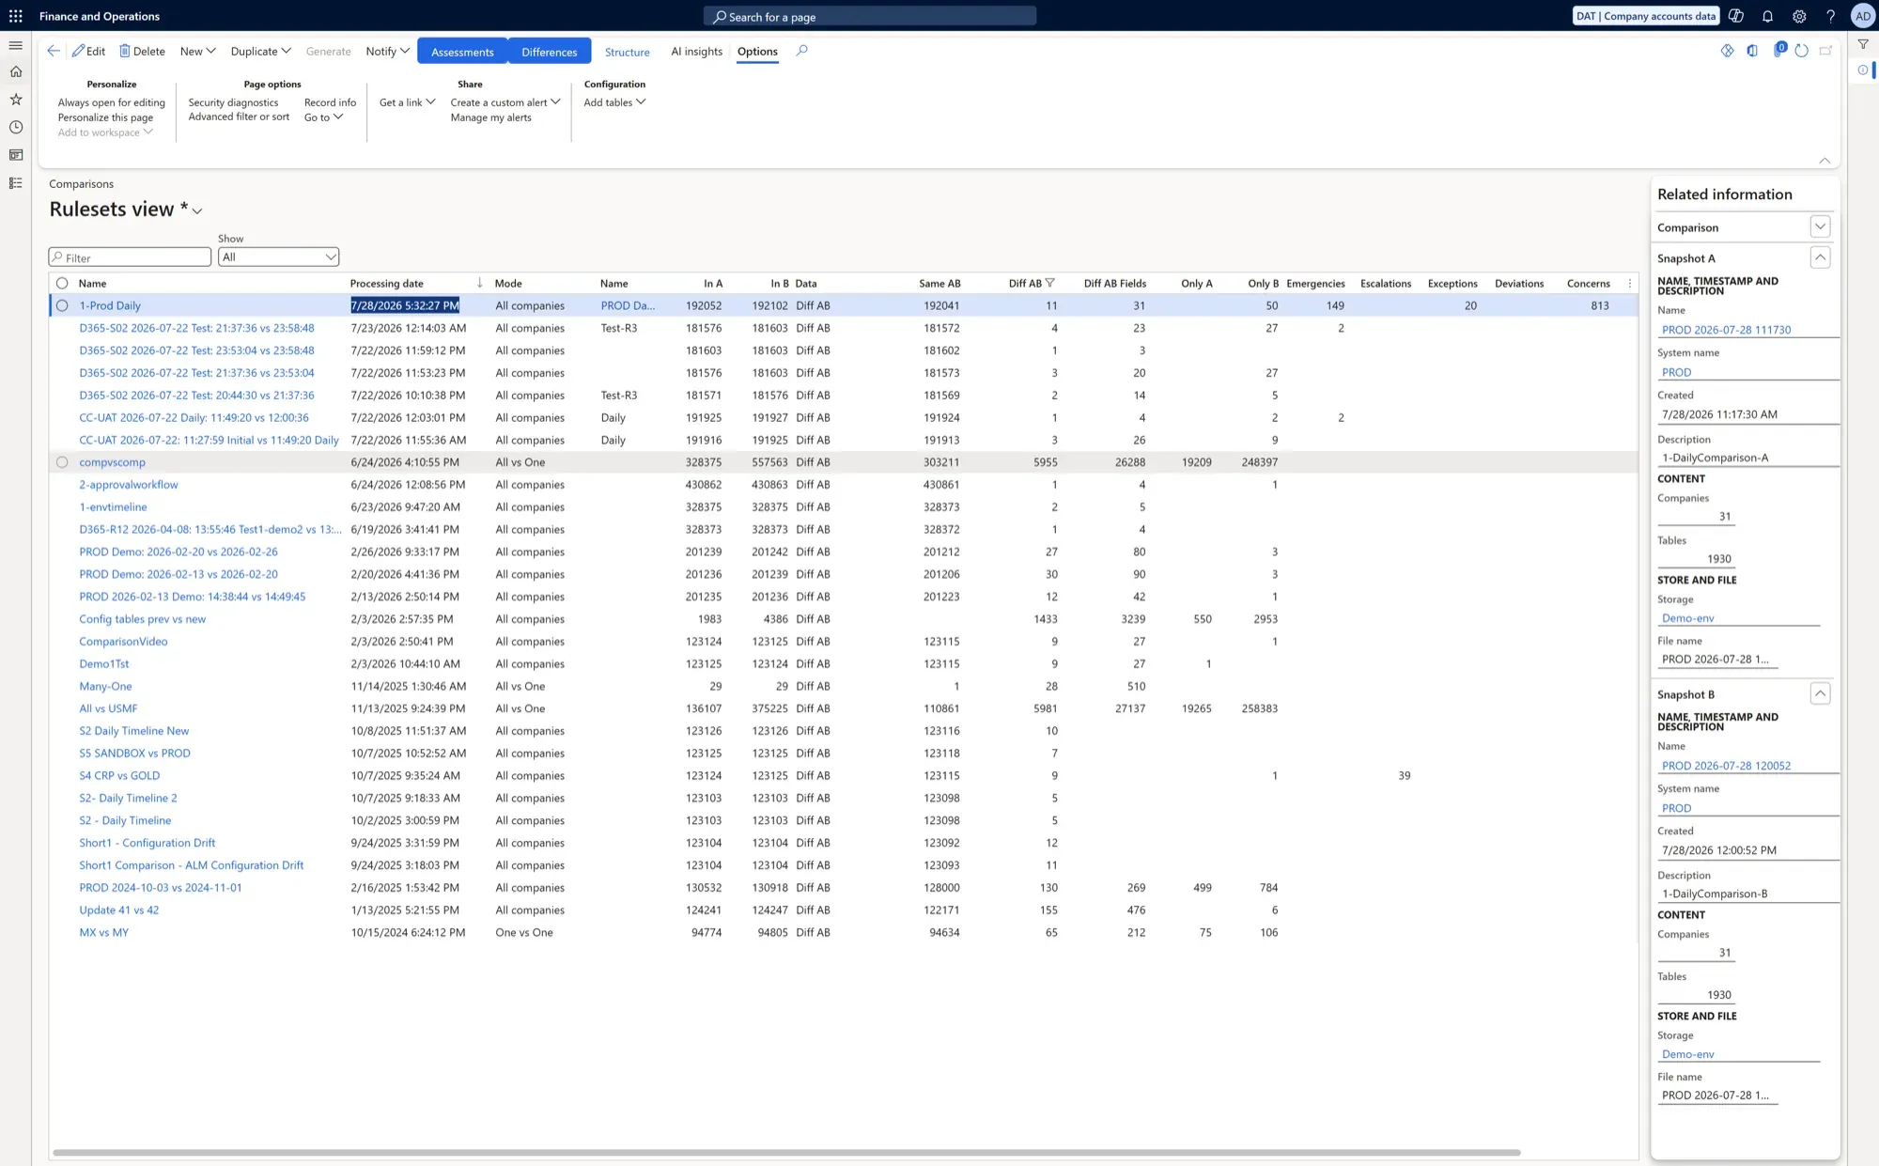Open the Demo-env link under Snapshot A
Image resolution: width=1879 pixels, height=1166 pixels.
pyautogui.click(x=1687, y=618)
